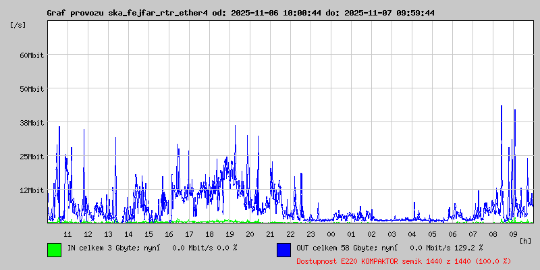
Task: Click the 50Mbit y-axis label
Action: click(x=31, y=88)
